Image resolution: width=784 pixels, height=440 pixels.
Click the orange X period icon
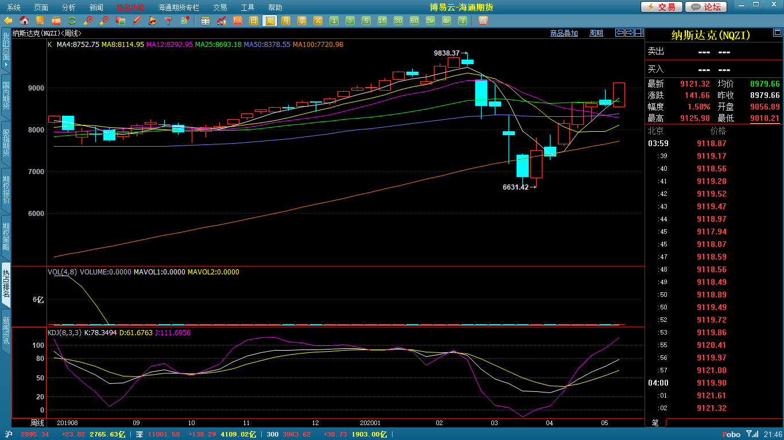pos(318,21)
